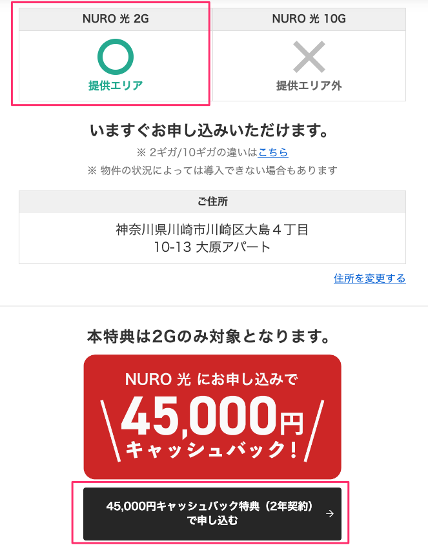
Task: Click the arrow icon on apply button
Action: point(330,513)
